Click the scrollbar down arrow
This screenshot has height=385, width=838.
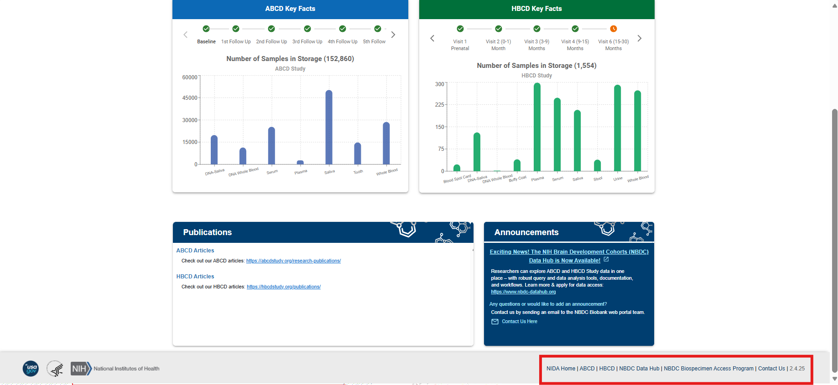[x=834, y=379]
